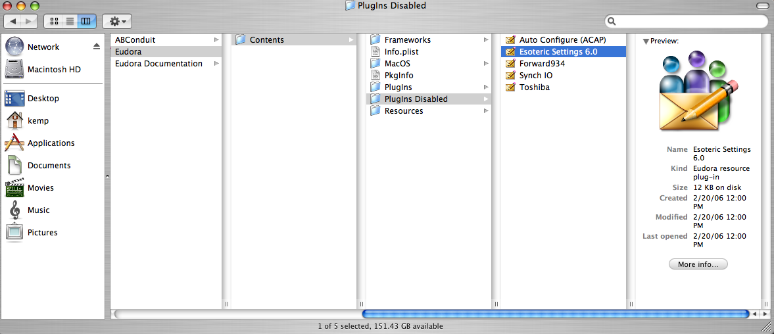
Task: Click the PkgInfo document icon
Action: click(375, 76)
